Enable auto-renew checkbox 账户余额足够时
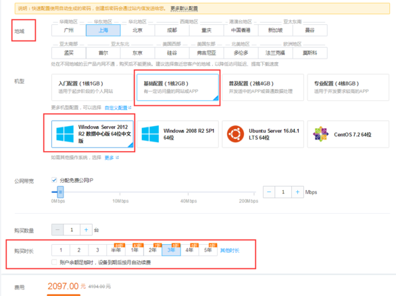The height and width of the screenshot is (296, 396). click(54, 262)
